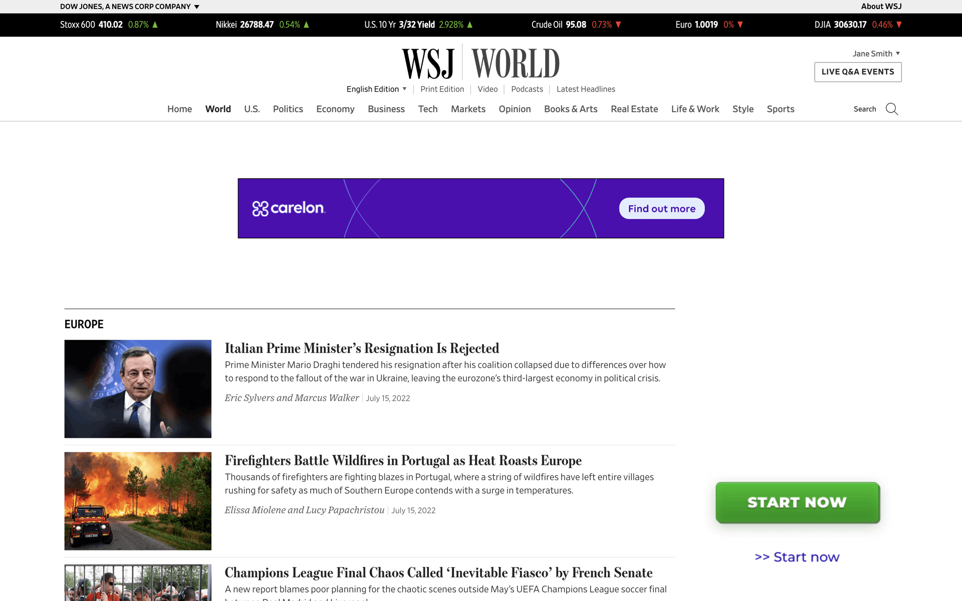This screenshot has height=601, width=962.
Task: Open the WSJ logo home link
Action: [x=428, y=64]
